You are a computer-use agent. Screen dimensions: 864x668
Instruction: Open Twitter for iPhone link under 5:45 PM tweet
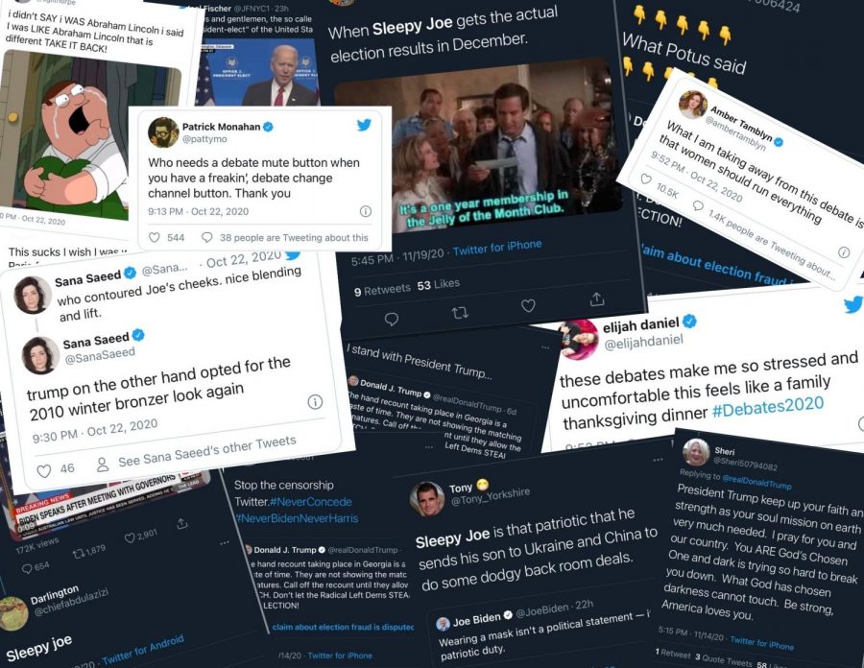pos(497,248)
